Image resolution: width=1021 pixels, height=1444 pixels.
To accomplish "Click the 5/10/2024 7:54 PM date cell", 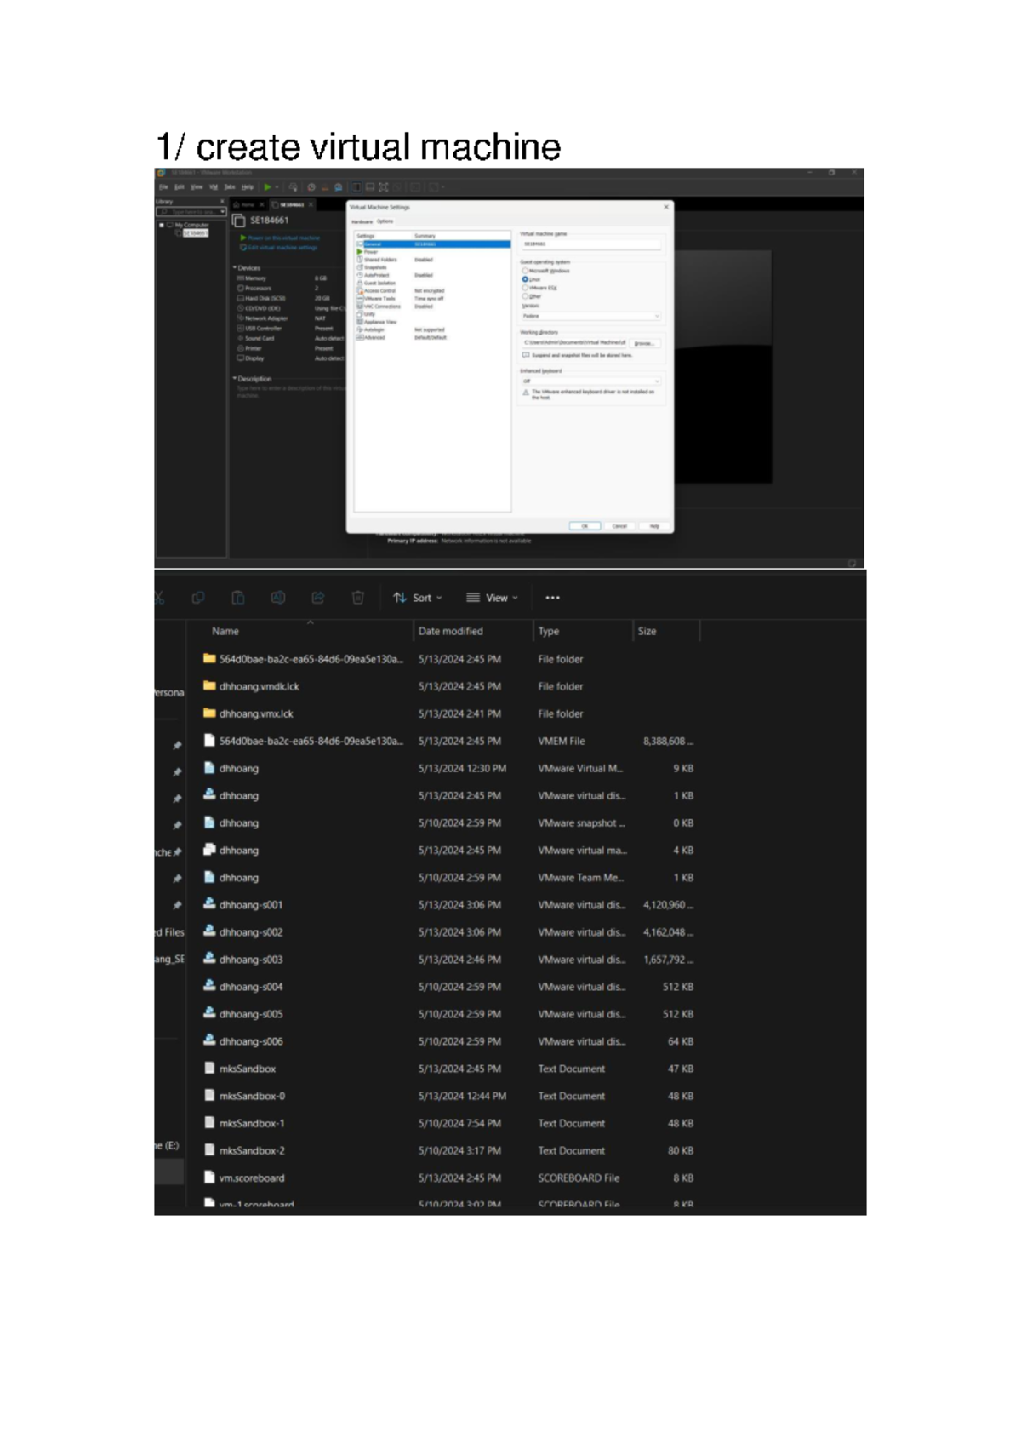I will pyautogui.click(x=459, y=1123).
